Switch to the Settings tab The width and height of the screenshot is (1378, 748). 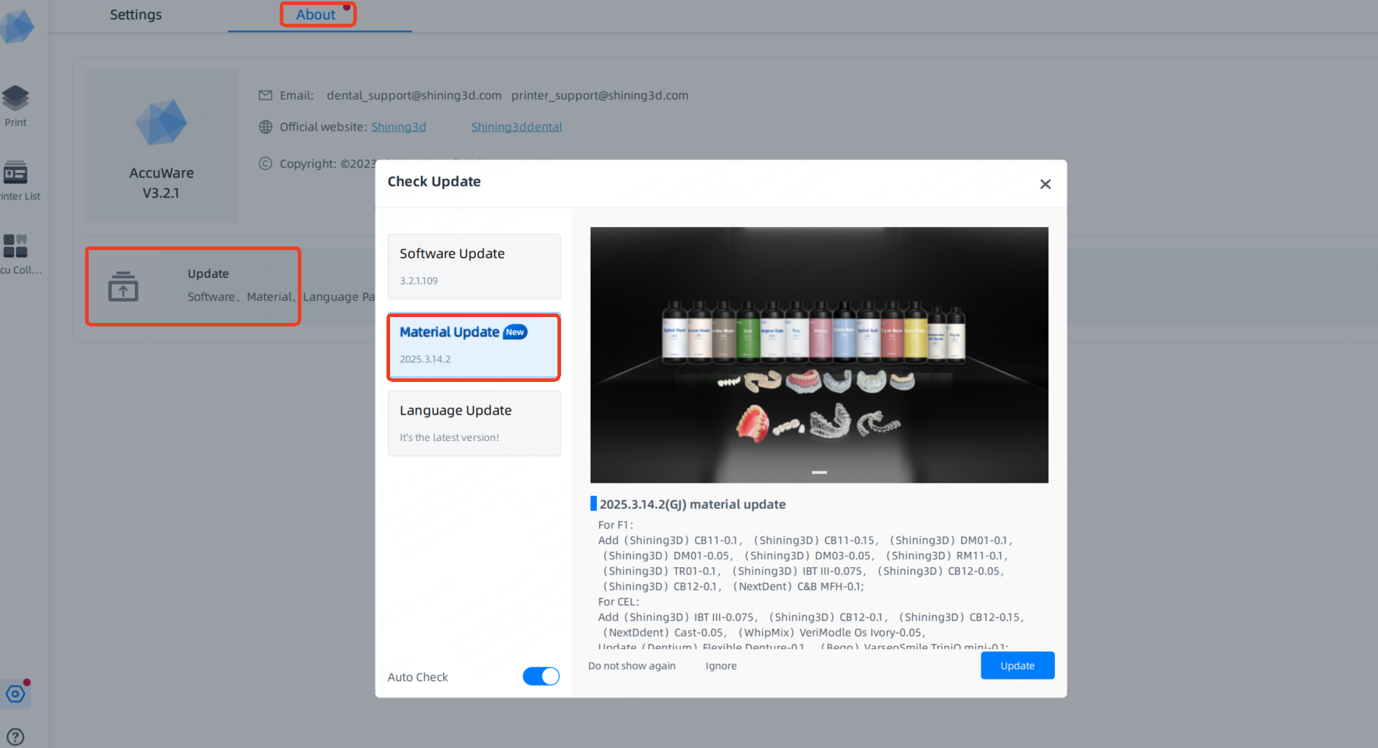(x=136, y=14)
